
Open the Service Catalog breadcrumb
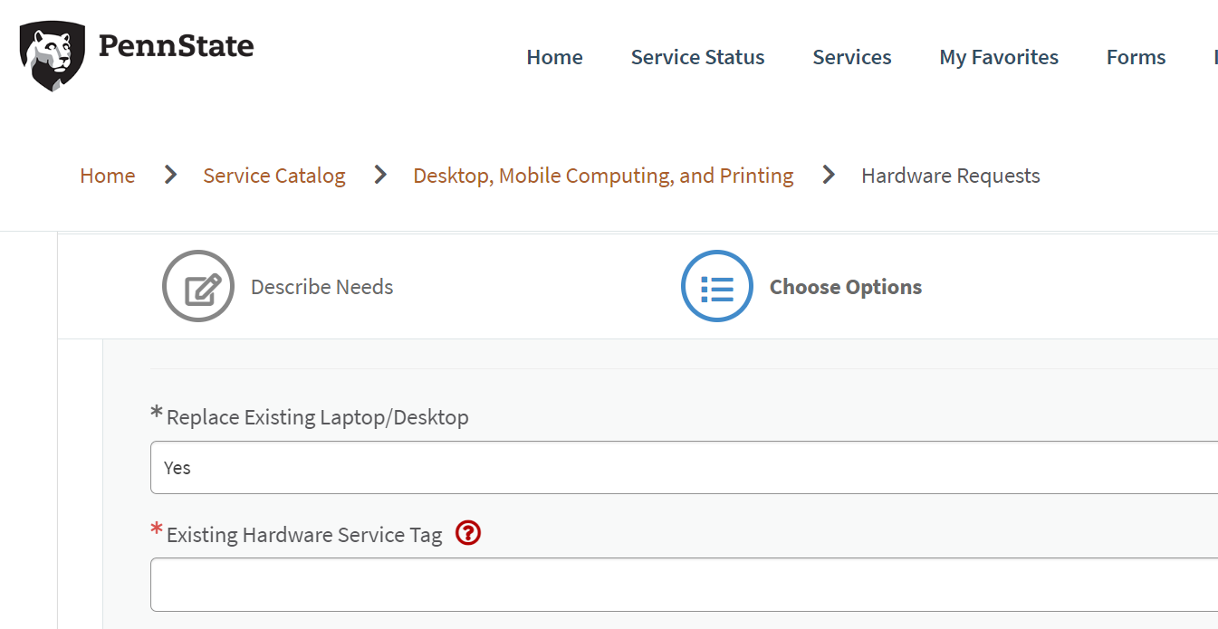pyautogui.click(x=274, y=175)
